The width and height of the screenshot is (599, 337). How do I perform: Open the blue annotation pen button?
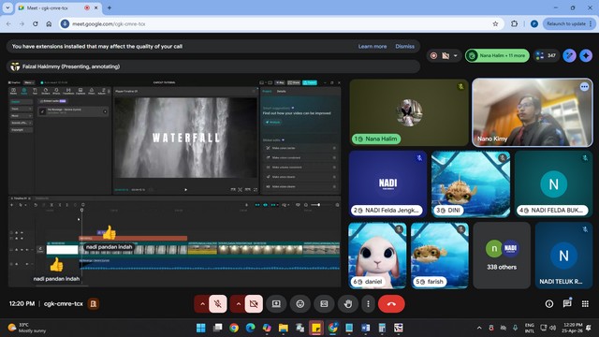569,56
